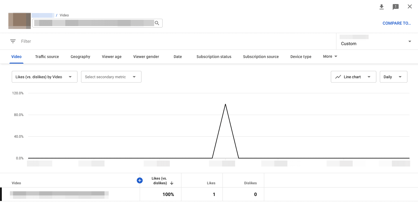Open the send feedback icon
This screenshot has width=418, height=203.
396,7
